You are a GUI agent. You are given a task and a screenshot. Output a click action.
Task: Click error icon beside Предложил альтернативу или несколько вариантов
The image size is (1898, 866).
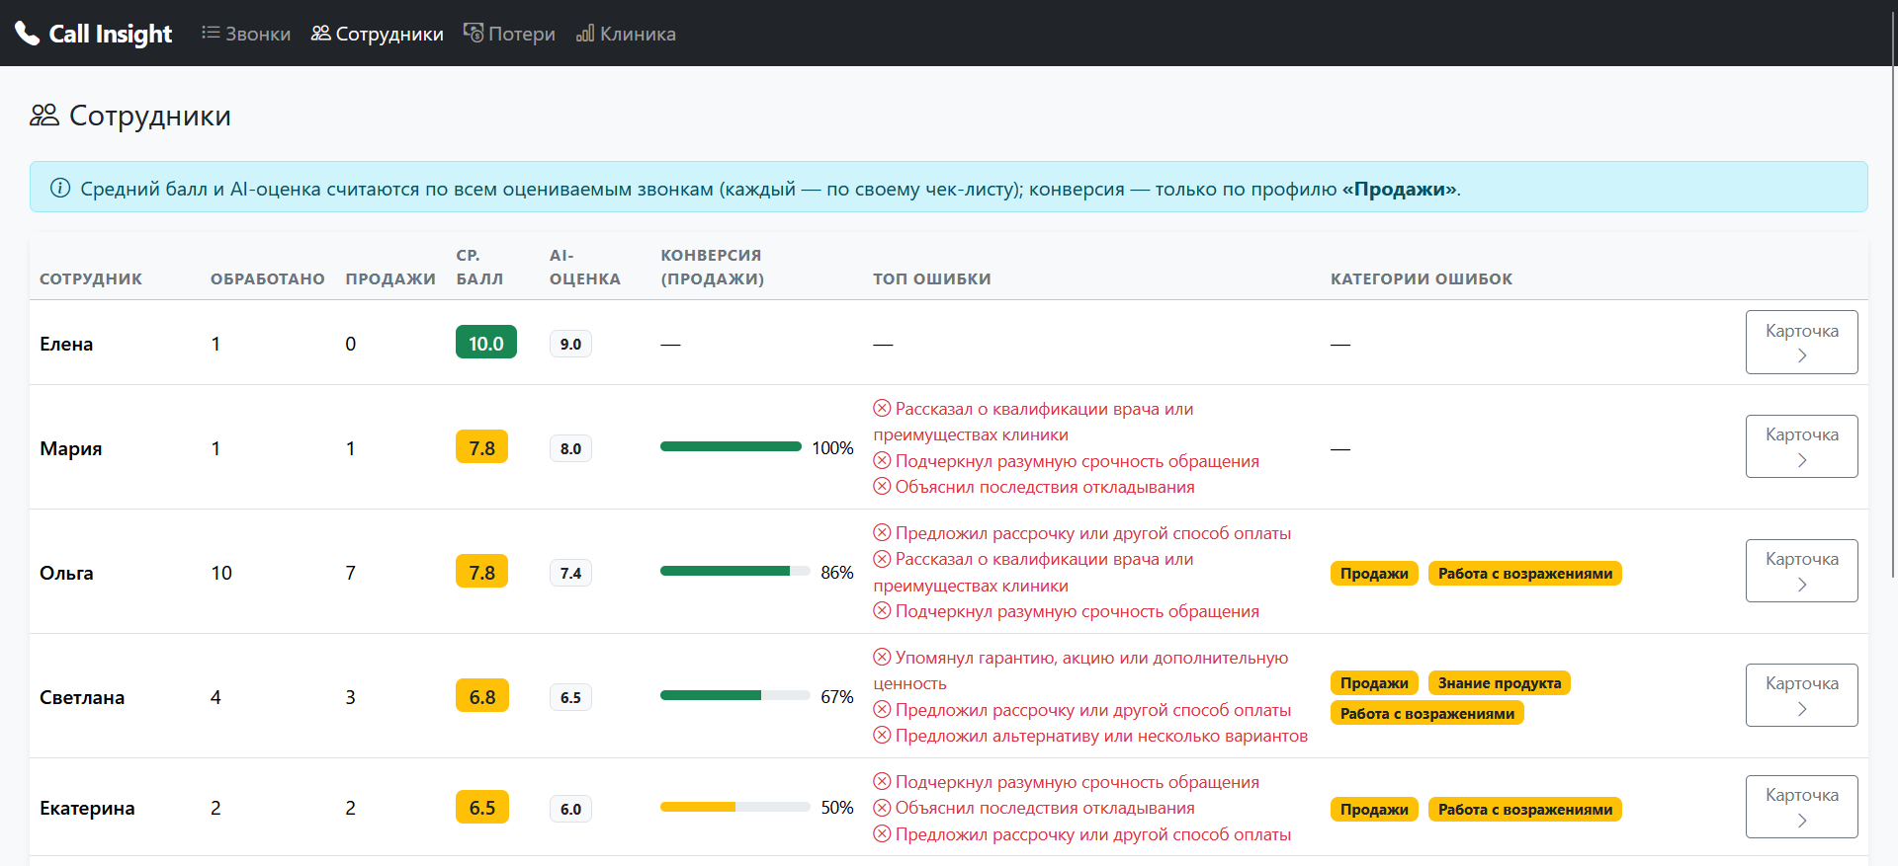coord(882,735)
